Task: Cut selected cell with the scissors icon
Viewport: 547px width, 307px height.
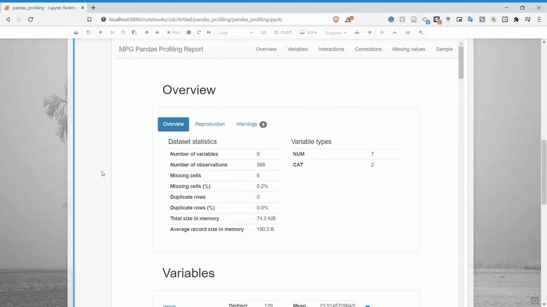Action: tap(112, 32)
